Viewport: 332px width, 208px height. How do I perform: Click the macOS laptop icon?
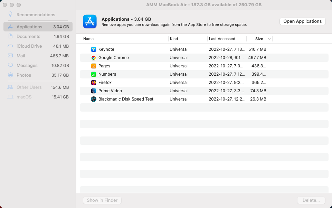10,97
